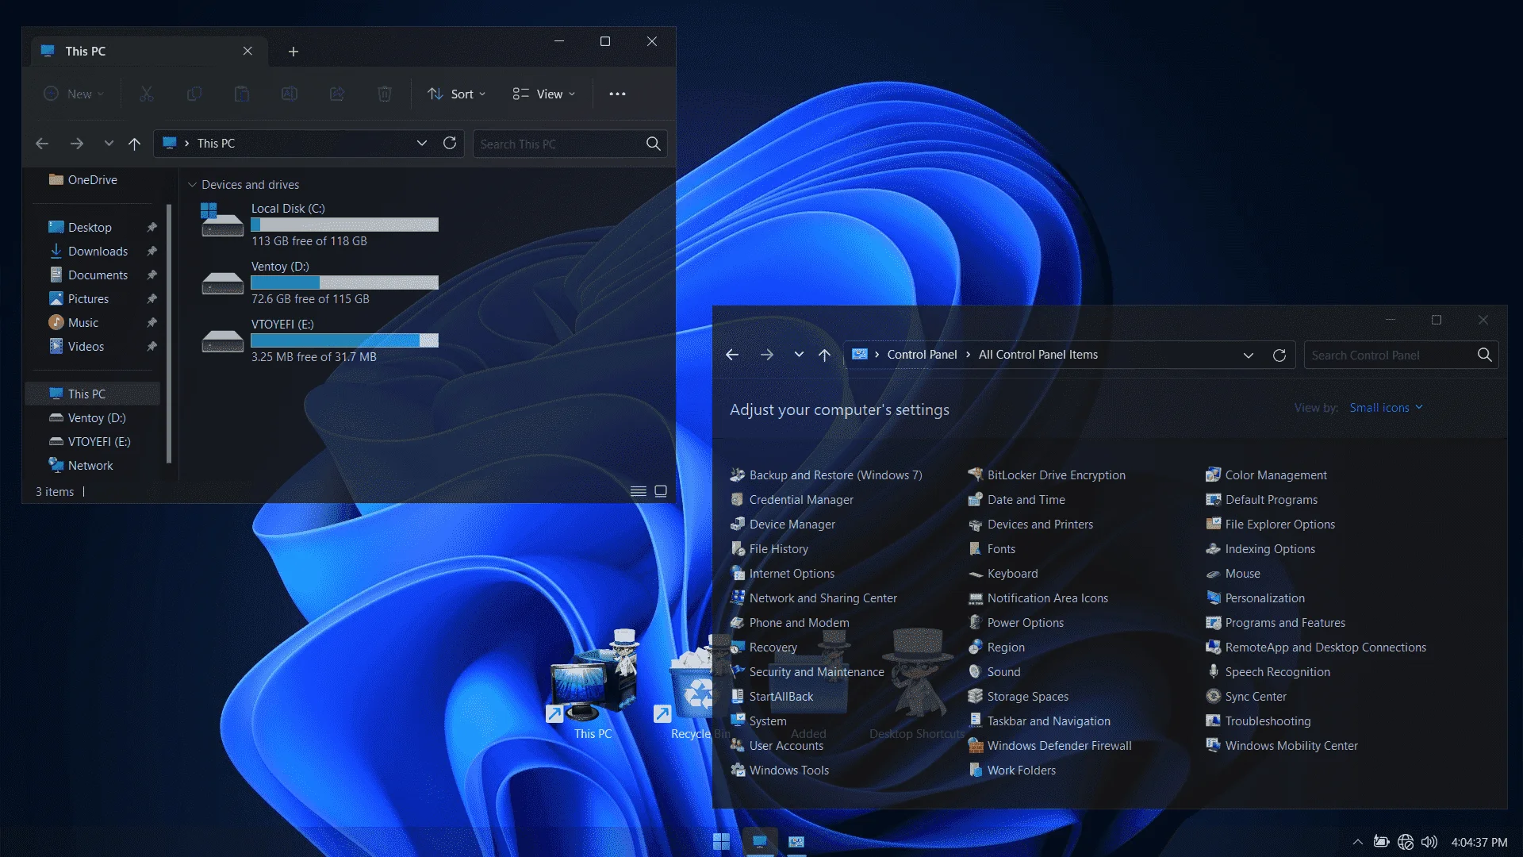The height and width of the screenshot is (857, 1523).
Task: Open the Device Manager icon in Control Panel
Action: coord(738,525)
